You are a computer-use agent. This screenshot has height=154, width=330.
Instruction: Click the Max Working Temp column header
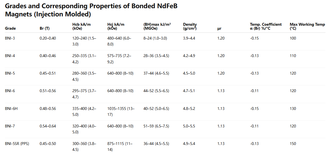click(307, 26)
